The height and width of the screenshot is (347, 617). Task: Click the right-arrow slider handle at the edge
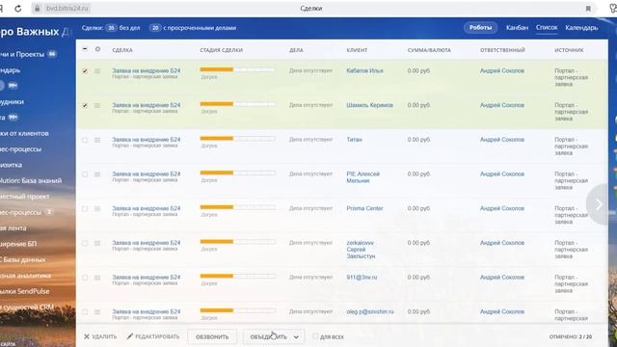point(599,204)
